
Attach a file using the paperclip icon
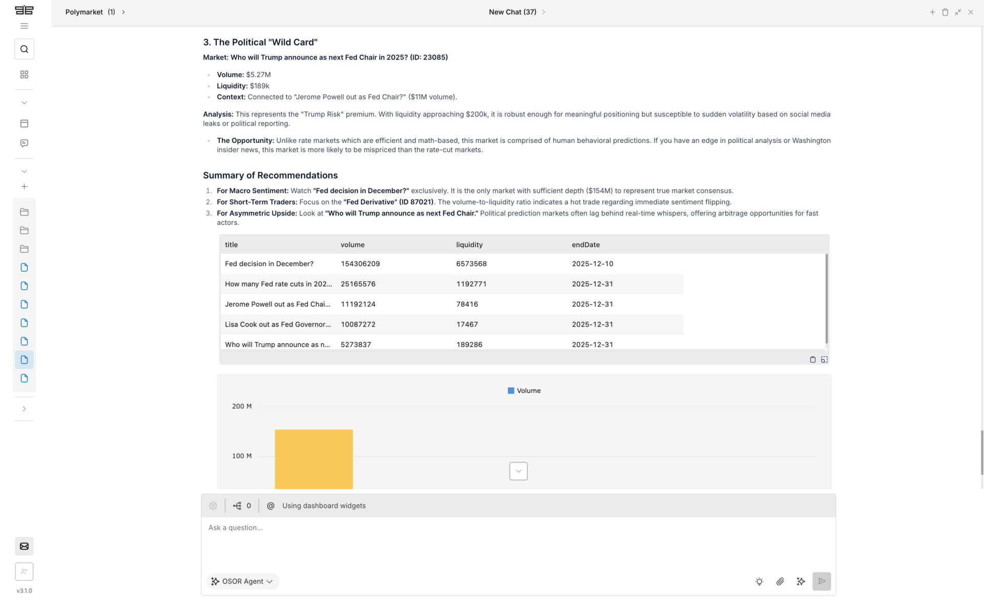click(x=780, y=581)
